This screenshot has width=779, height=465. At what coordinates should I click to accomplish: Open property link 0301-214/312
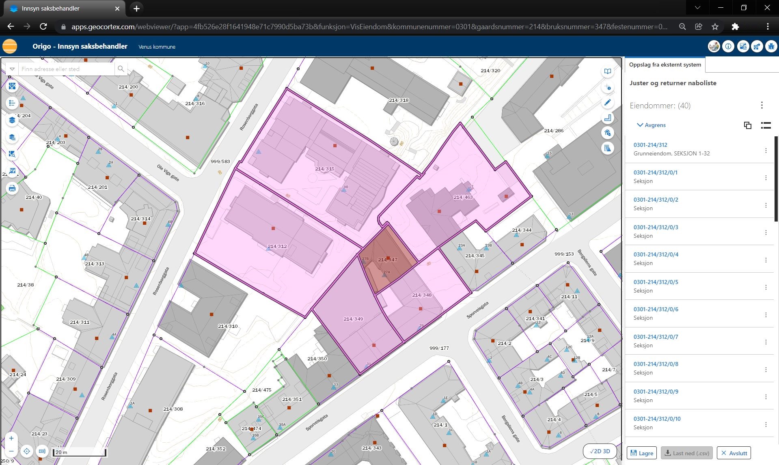650,145
